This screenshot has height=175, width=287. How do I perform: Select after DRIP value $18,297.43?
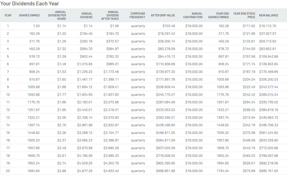click(x=166, y=34)
